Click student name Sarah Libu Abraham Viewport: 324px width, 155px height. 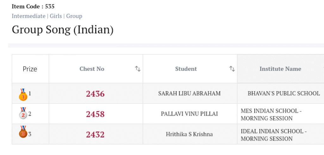tap(189, 94)
